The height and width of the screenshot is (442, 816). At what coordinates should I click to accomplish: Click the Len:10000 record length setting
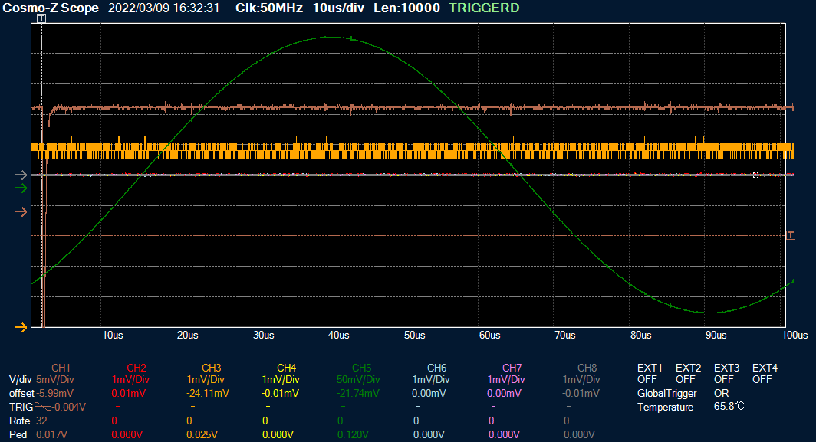[407, 8]
